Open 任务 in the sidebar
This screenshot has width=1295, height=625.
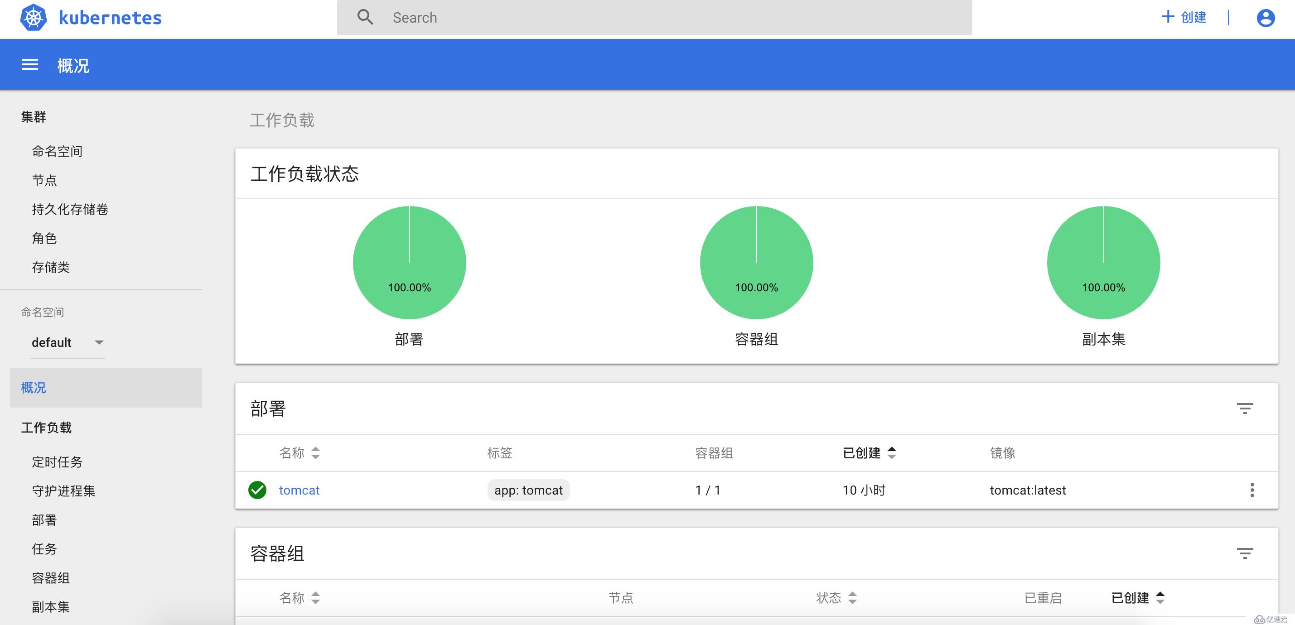44,549
